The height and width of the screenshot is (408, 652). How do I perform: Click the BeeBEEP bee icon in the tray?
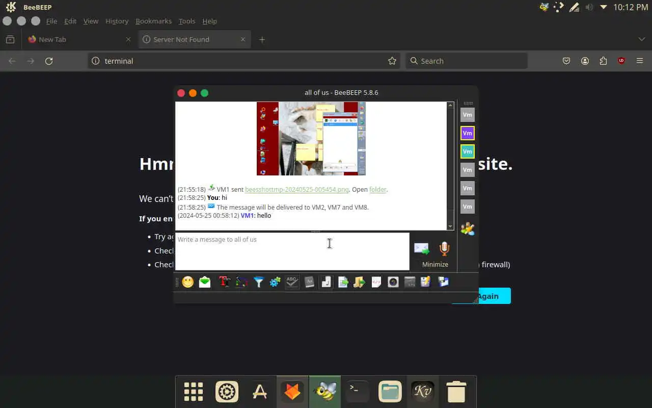tap(545, 7)
